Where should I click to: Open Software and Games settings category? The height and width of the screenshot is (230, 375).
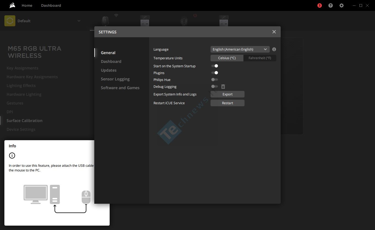(x=120, y=88)
